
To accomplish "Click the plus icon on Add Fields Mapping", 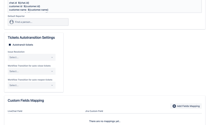I will 174,106.
